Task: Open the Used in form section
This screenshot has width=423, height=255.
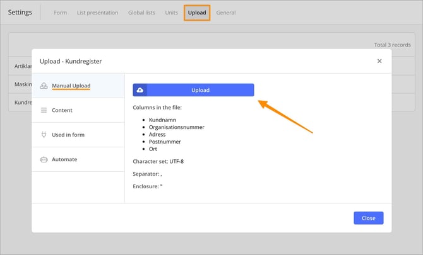Action: [78, 135]
